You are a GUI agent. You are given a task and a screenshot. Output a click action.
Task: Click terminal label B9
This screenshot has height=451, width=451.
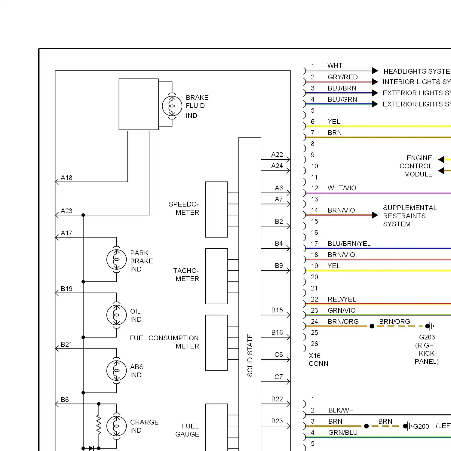point(279,265)
